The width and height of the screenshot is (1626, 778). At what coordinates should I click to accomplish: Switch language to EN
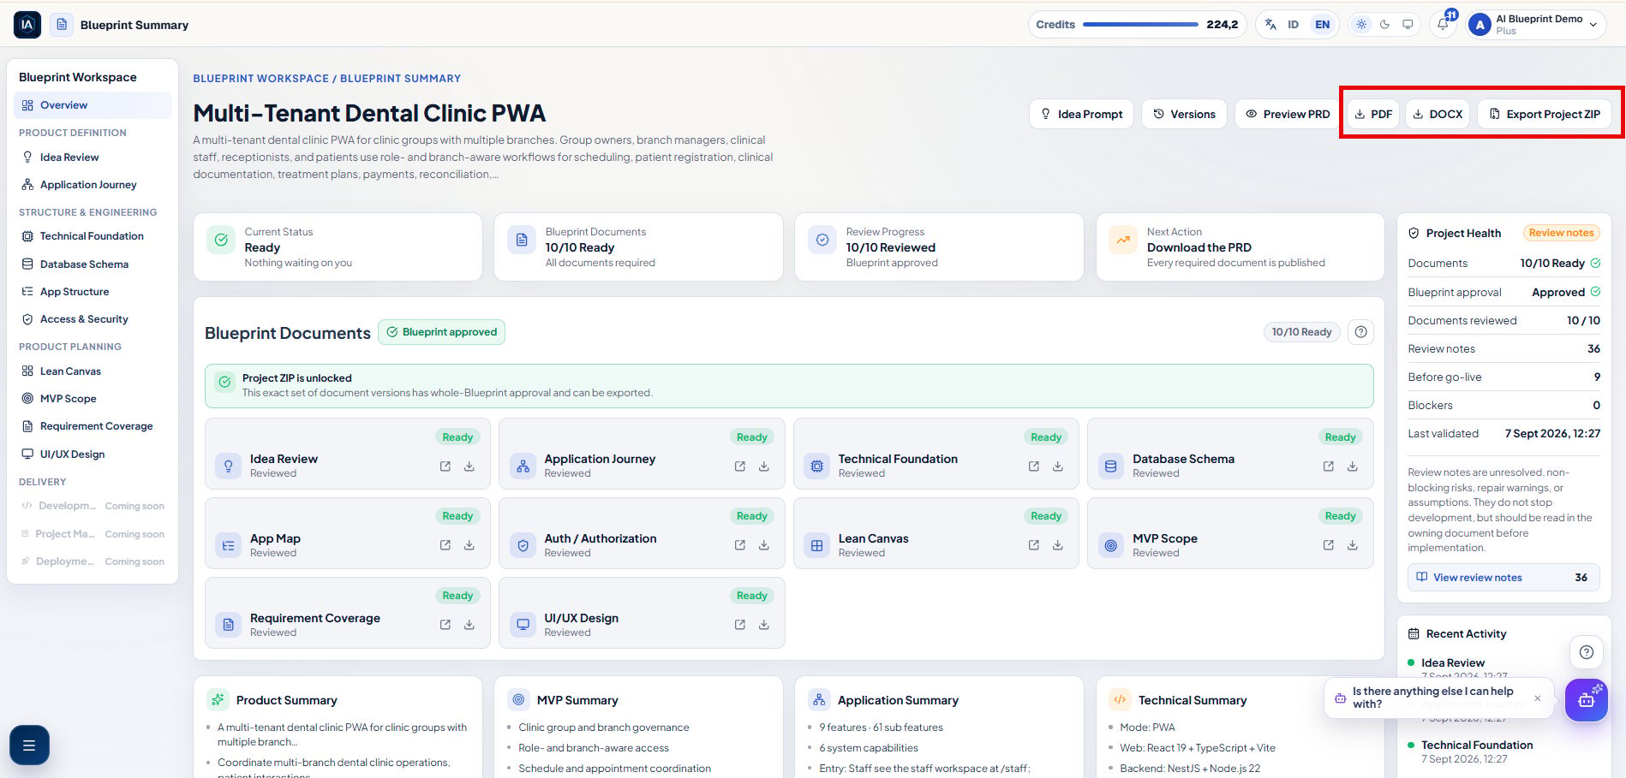(1322, 25)
